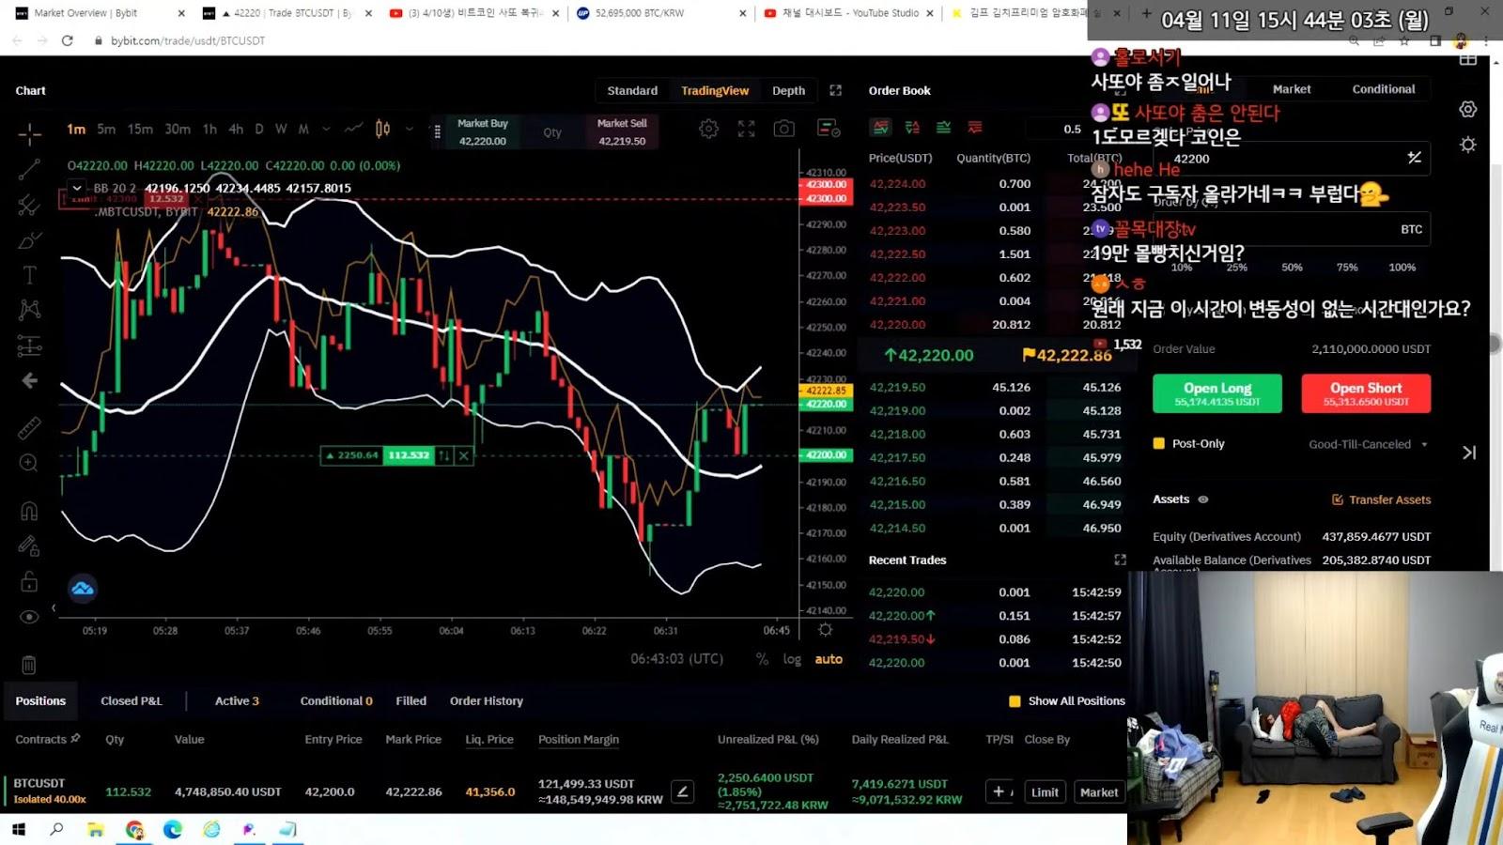Toggle auto scale on chart
This screenshot has width=1503, height=845.
(829, 659)
